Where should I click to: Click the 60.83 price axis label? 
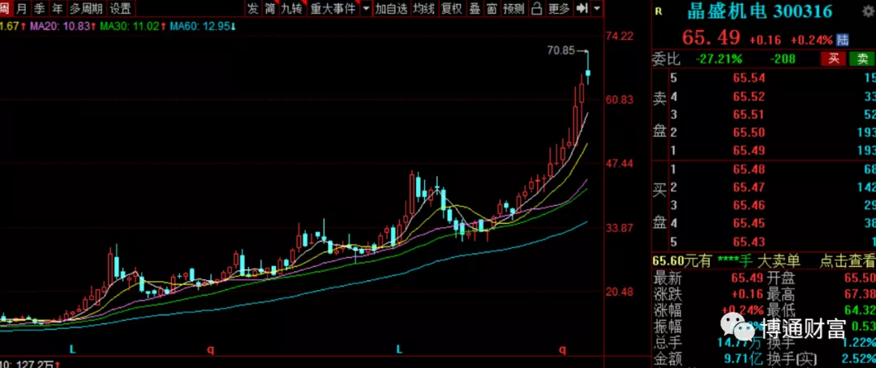pos(620,100)
